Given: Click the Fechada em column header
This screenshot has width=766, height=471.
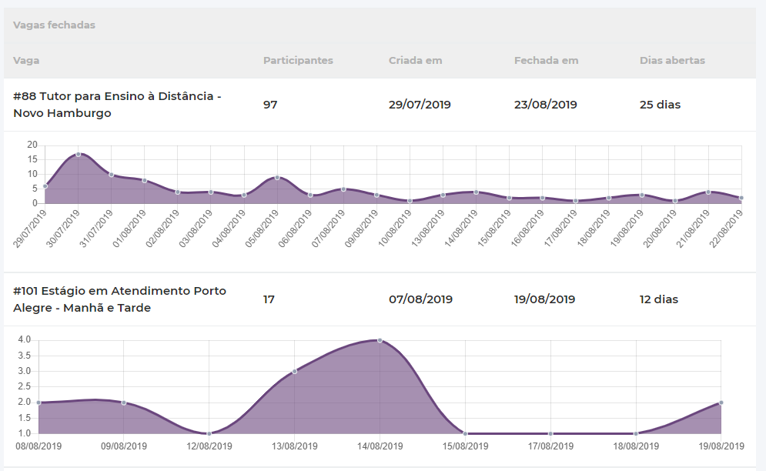Looking at the screenshot, I should 546,60.
